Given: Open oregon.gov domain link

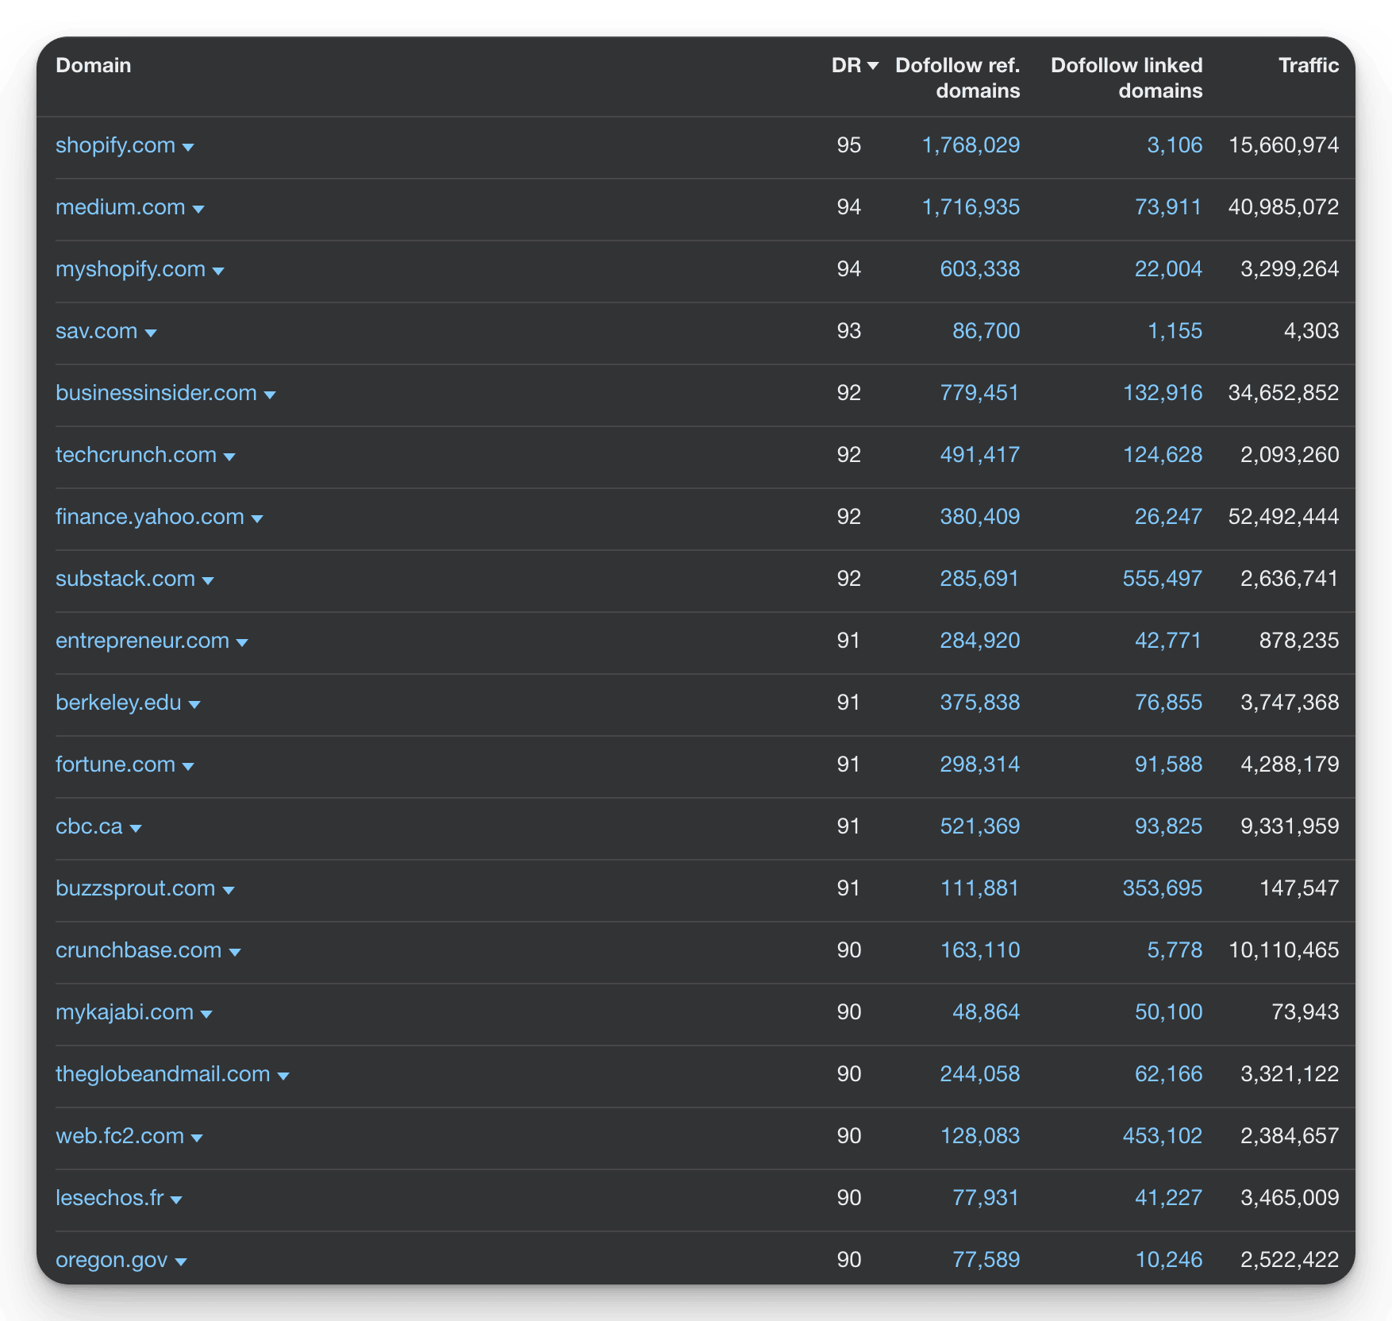Looking at the screenshot, I should pyautogui.click(x=111, y=1260).
